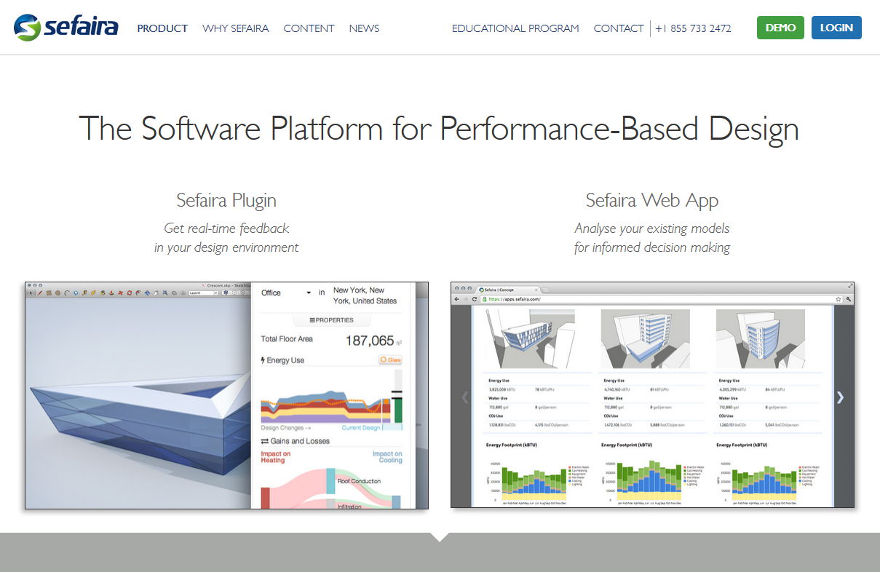Open the WHY SEFAIRA menu
880x572 pixels.
(236, 28)
